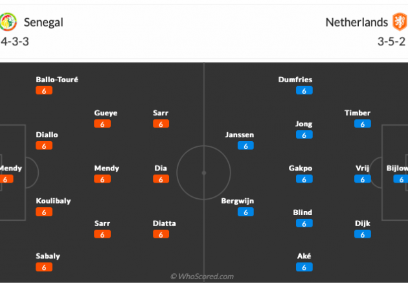Select Janssen's blue rating badge
This screenshot has height=283, width=408.
245,146
